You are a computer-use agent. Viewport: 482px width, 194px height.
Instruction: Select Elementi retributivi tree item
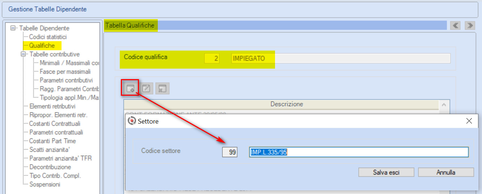(52, 106)
